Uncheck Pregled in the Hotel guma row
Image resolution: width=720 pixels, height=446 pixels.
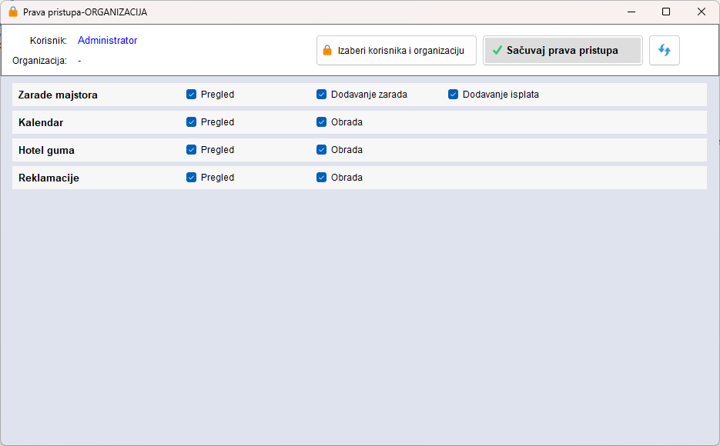coord(192,150)
